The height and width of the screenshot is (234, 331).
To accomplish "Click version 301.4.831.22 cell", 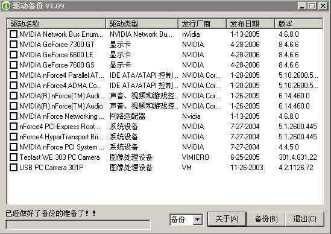I will tap(298, 157).
